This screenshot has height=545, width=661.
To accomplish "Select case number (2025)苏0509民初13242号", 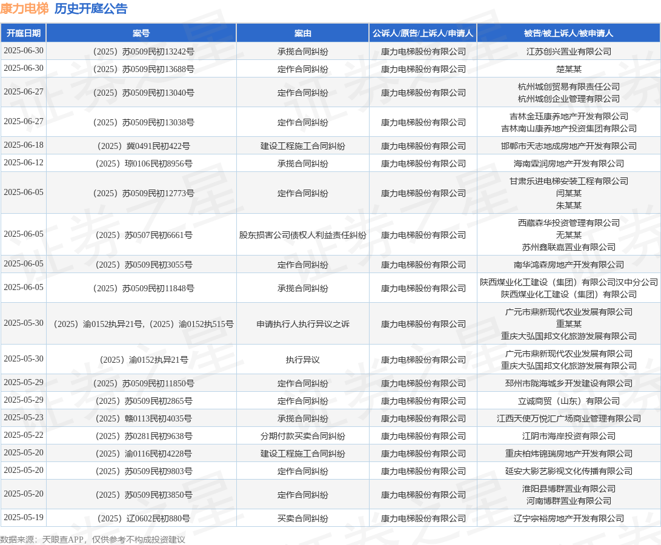I will point(144,51).
